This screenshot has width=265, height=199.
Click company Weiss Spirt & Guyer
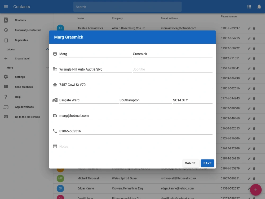125,178
